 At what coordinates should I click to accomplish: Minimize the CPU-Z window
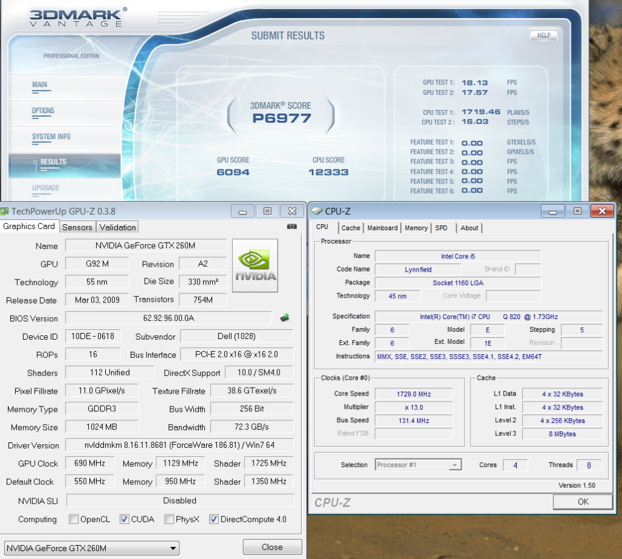(x=553, y=211)
